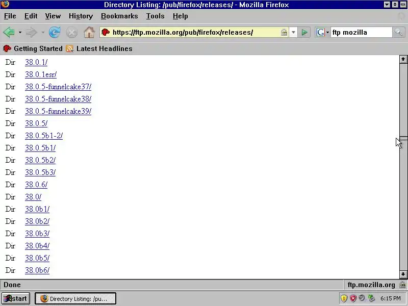408x306 pixels.
Task: Click the scrollbar up arrow
Action: [x=403, y=59]
